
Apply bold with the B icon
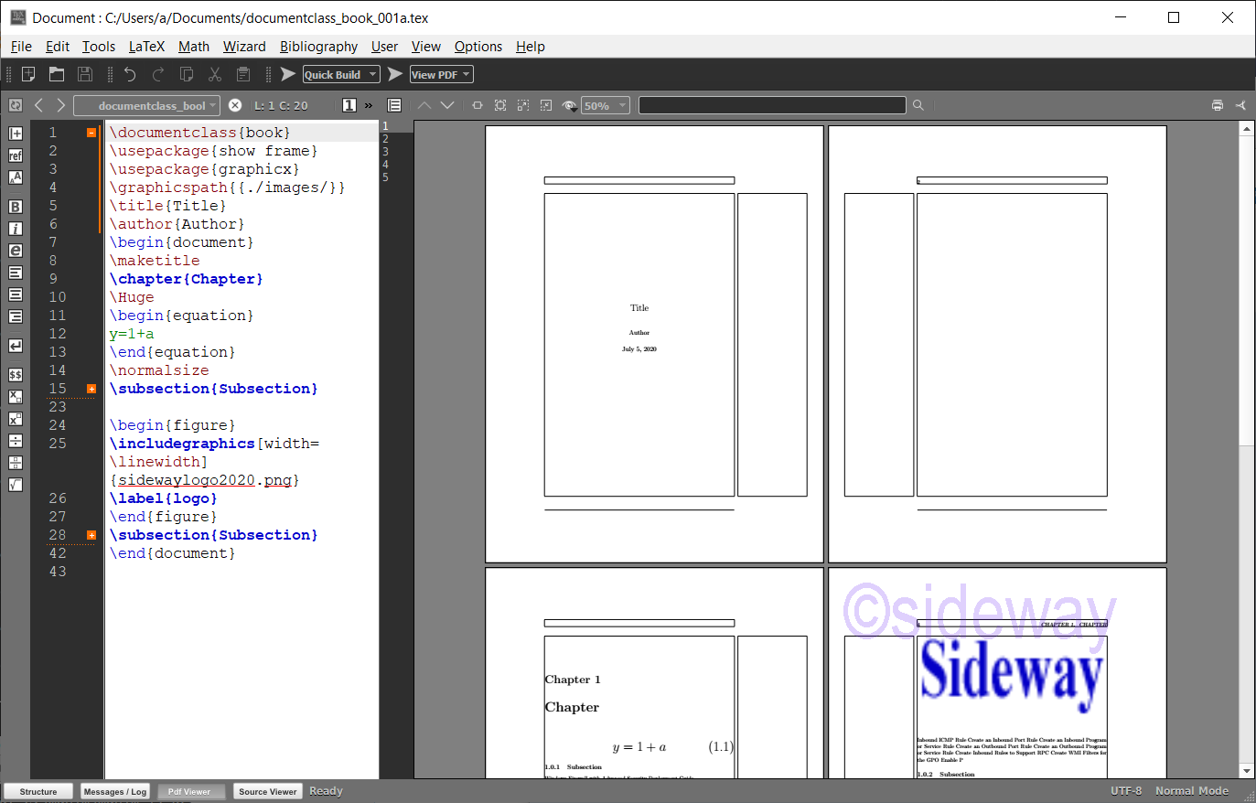point(16,207)
